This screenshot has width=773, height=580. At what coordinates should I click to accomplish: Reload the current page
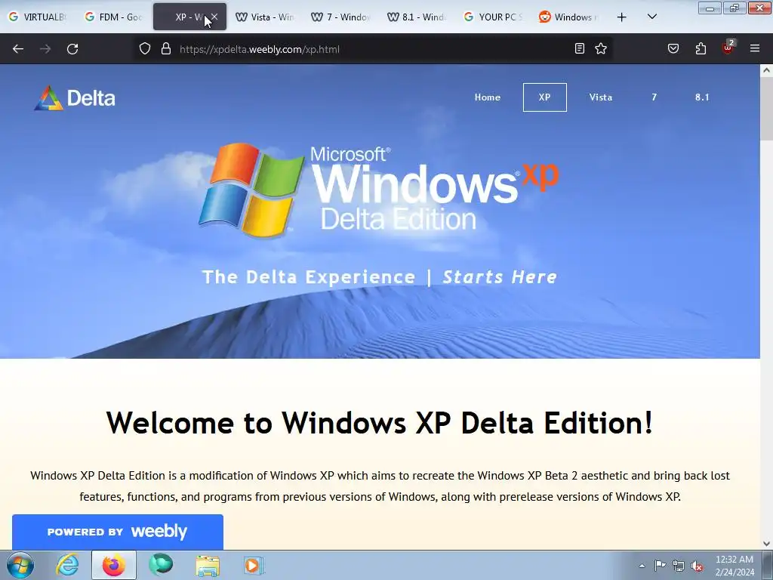[72, 49]
